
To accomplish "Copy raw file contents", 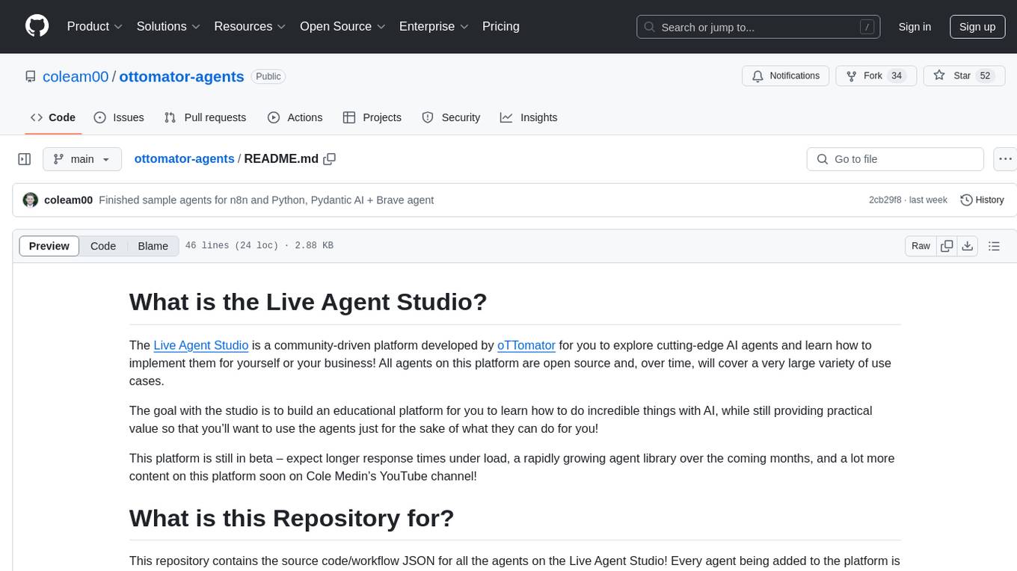I will tap(947, 246).
